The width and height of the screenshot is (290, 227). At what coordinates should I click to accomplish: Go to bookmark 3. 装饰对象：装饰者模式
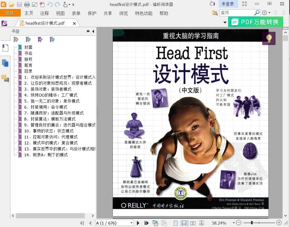click(x=48, y=89)
